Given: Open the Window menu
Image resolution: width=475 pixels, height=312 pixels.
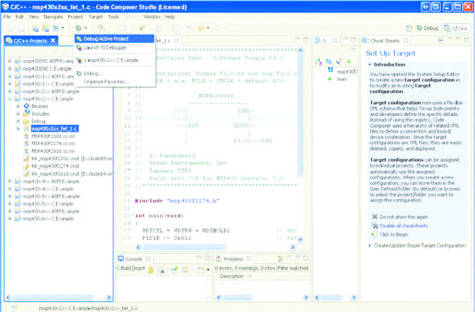Looking at the screenshot, I should coord(152,17).
